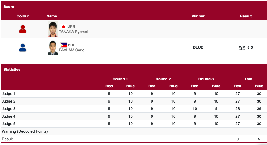267x145 pixels.
Task: Open Tanaka Ryomei's athlete photo
Action: click(x=53, y=29)
